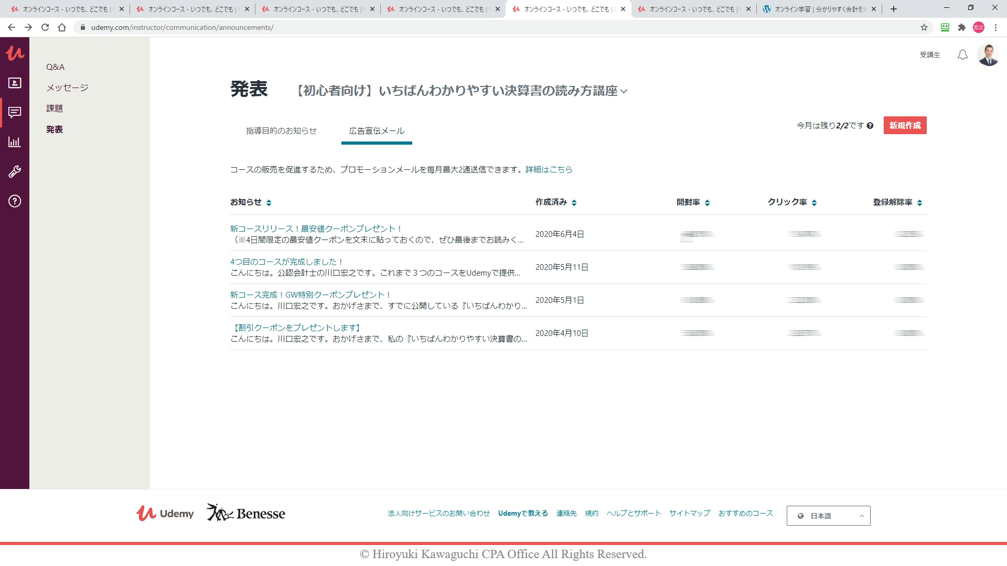Click the Udemy logo in the footer
This screenshot has width=1007, height=566.
pyautogui.click(x=165, y=513)
